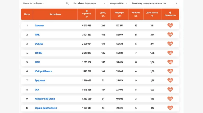Focus the Поиск Застройщика search field
203x113 pixels.
[x=44, y=3]
